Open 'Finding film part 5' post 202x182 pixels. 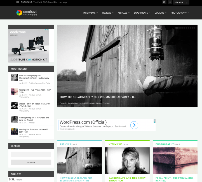(x=34, y=119)
